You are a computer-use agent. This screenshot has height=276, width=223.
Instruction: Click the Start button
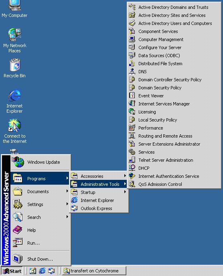coord(12,271)
